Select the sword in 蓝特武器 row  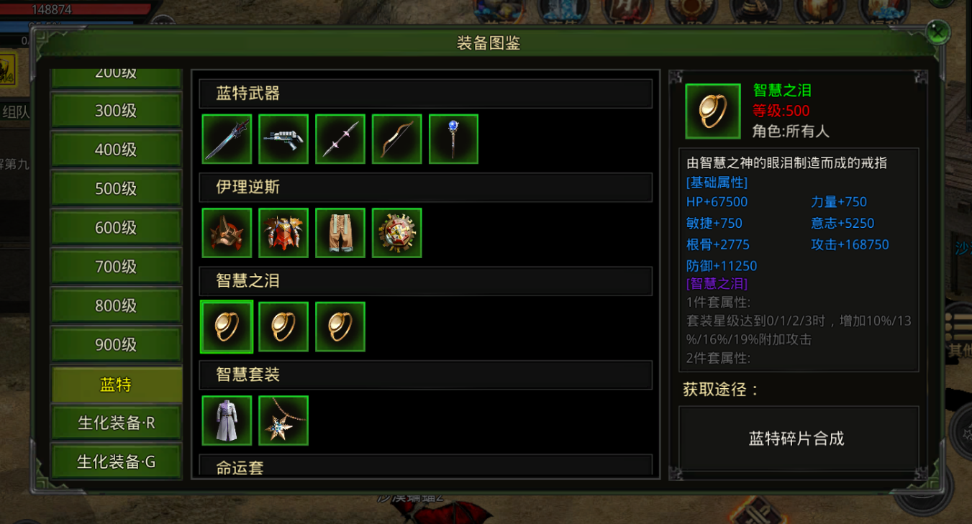point(227,139)
